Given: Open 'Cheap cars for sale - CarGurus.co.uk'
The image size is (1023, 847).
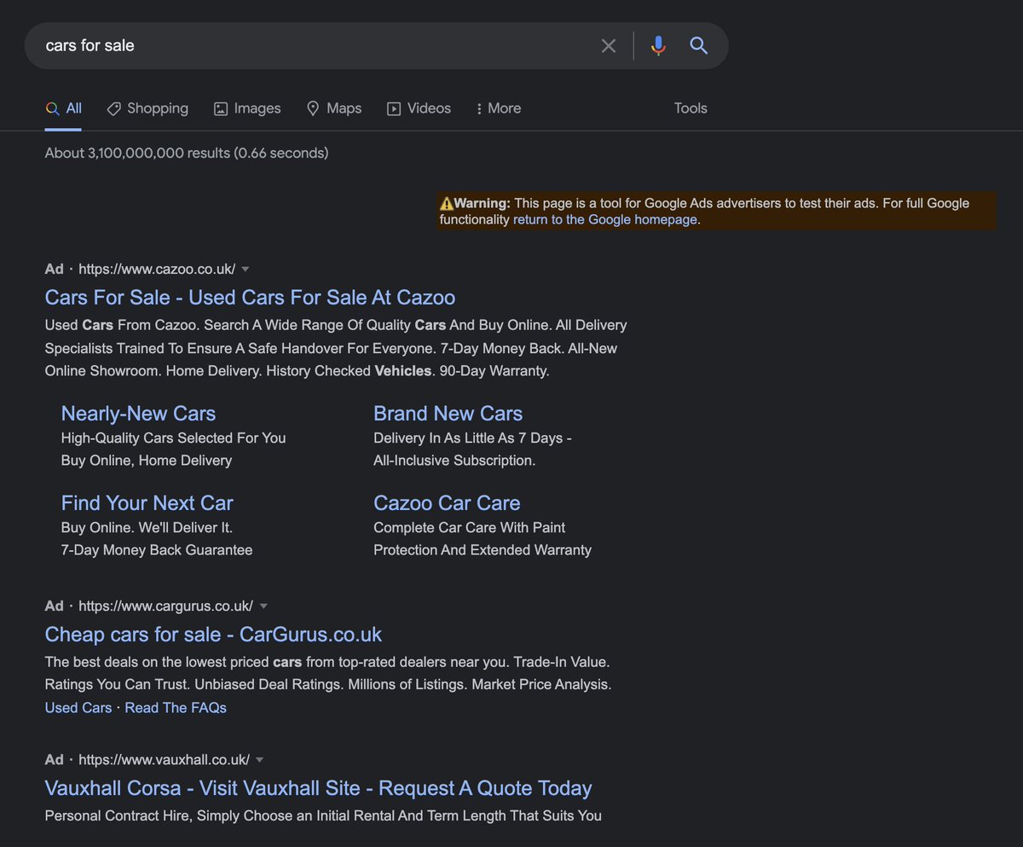Looking at the screenshot, I should tap(213, 635).
